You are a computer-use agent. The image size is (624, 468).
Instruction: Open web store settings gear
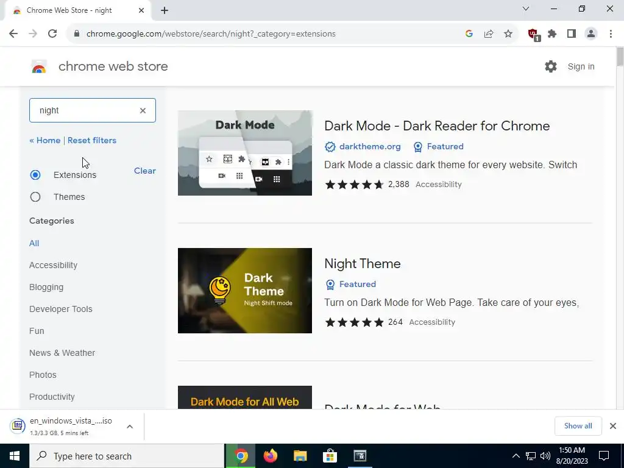[551, 66]
